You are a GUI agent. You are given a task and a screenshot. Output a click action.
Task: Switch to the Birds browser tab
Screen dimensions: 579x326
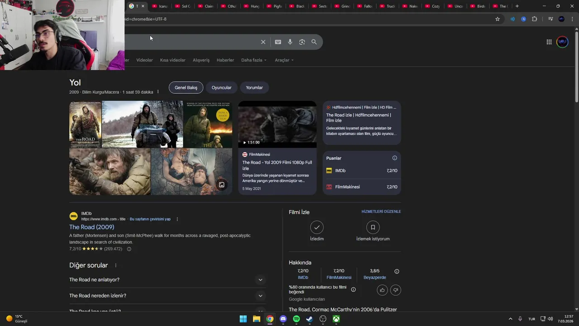point(478,6)
